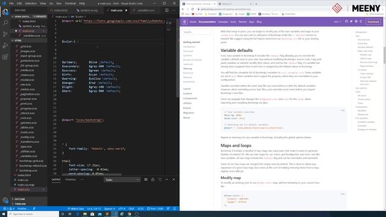Viewport: 386px width, 217px height.
Task: Expand the Outline section
Action: (x=29, y=199)
